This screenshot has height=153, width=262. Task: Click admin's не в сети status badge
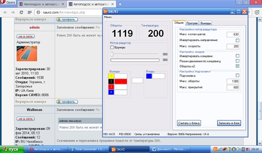click(x=26, y=36)
